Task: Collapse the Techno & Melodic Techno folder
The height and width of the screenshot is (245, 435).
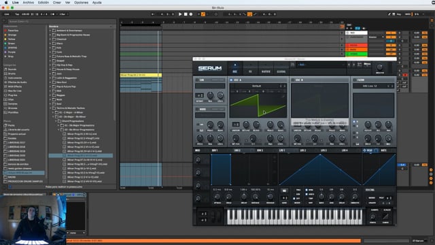Action: (51, 108)
